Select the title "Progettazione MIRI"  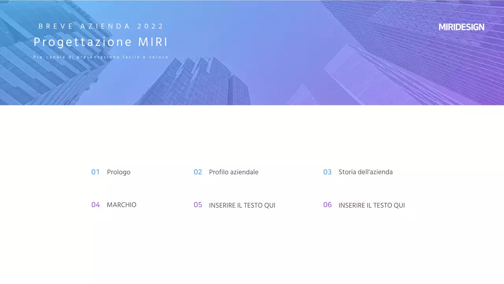click(x=101, y=42)
